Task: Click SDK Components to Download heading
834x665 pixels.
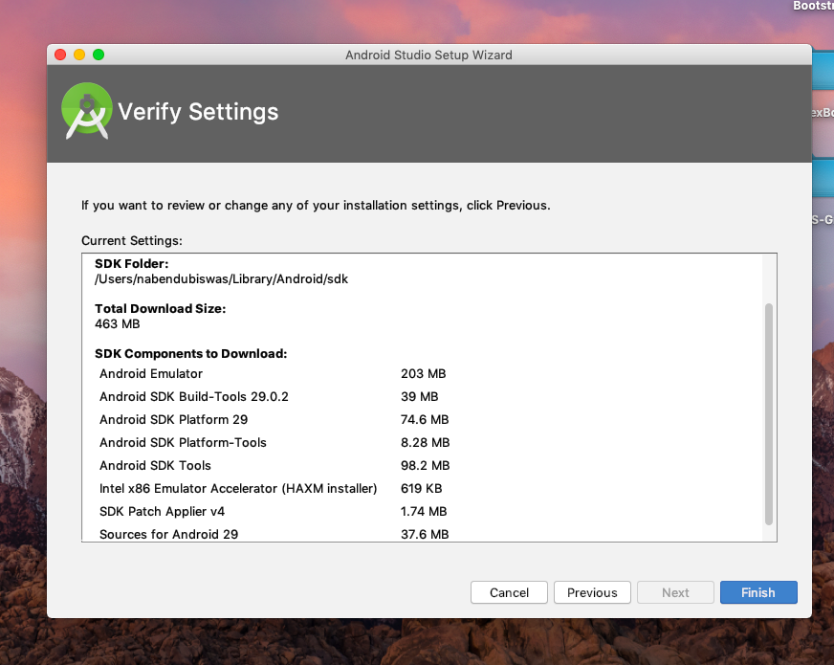Action: tap(191, 353)
